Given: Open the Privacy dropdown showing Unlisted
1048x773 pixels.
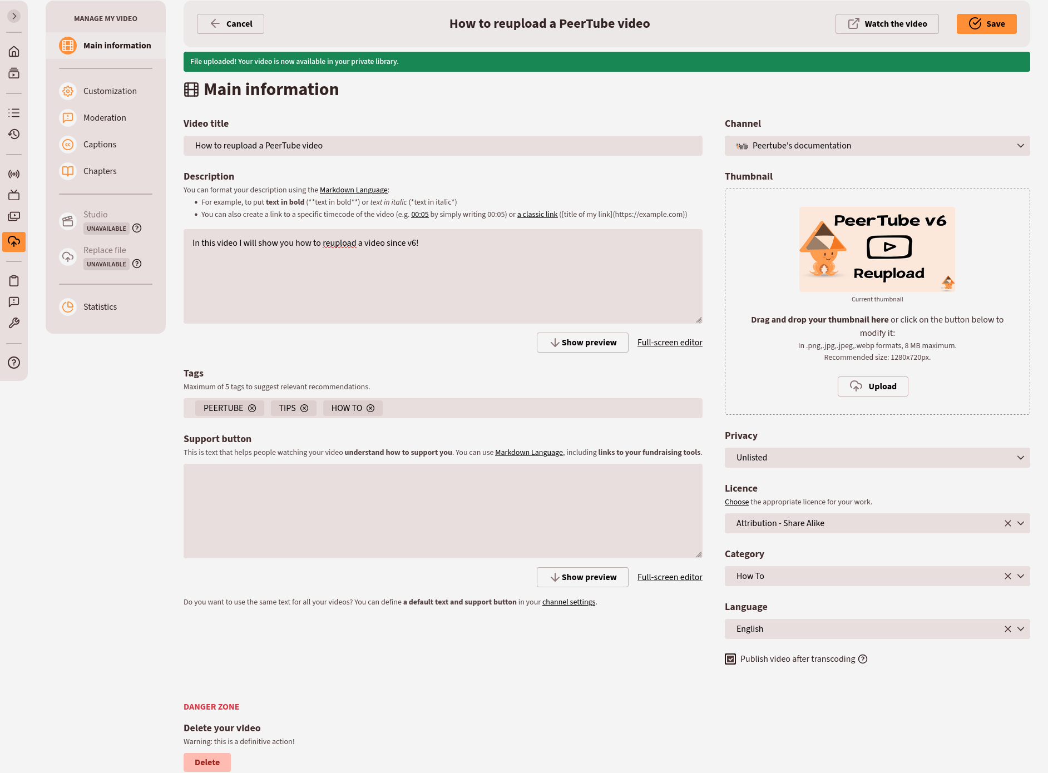Looking at the screenshot, I should (877, 458).
